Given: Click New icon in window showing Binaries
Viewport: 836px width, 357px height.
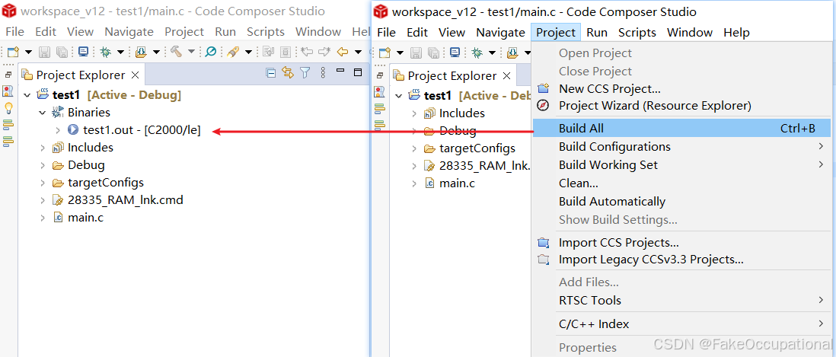Looking at the screenshot, I should (x=13, y=52).
